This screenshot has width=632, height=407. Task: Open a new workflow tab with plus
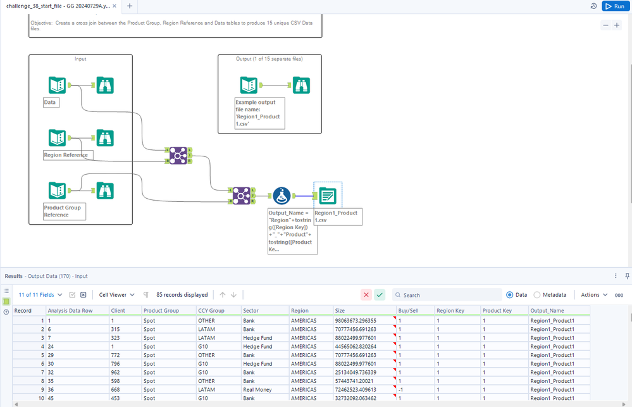tap(129, 6)
